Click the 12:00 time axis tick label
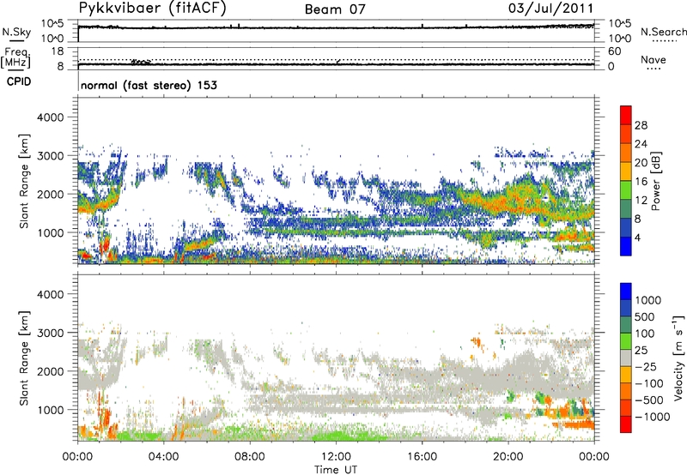The width and height of the screenshot is (687, 475). pos(336,457)
